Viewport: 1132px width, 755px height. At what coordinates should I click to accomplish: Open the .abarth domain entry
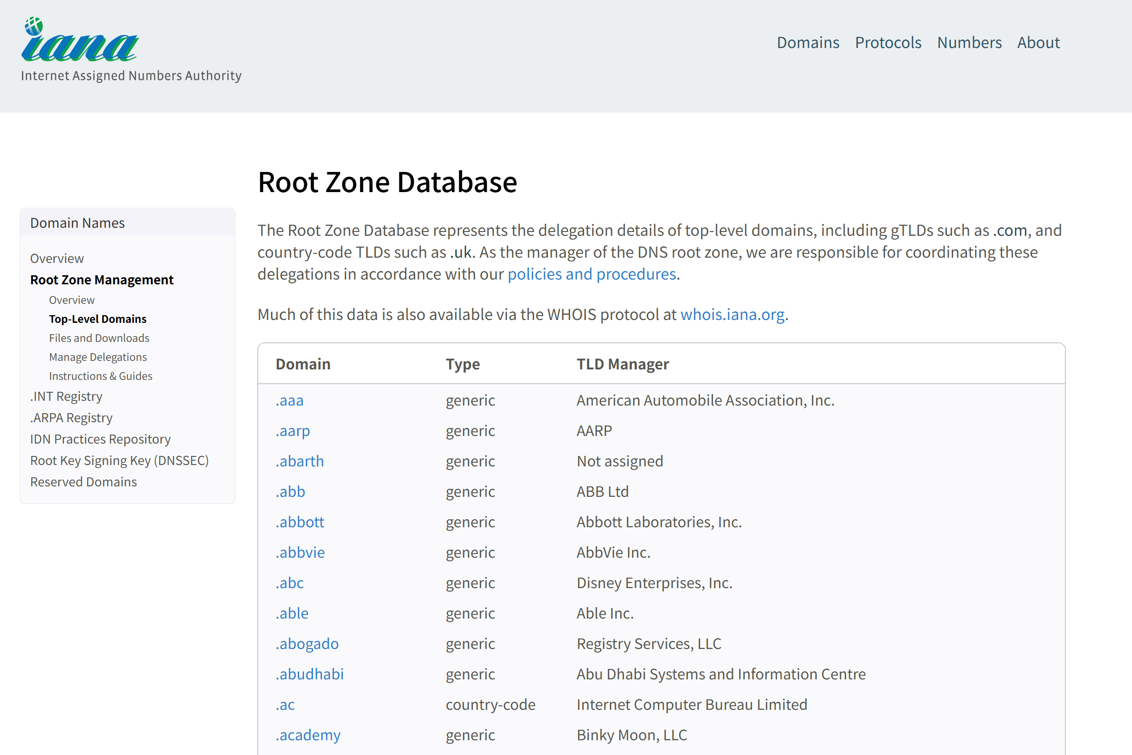tap(300, 461)
